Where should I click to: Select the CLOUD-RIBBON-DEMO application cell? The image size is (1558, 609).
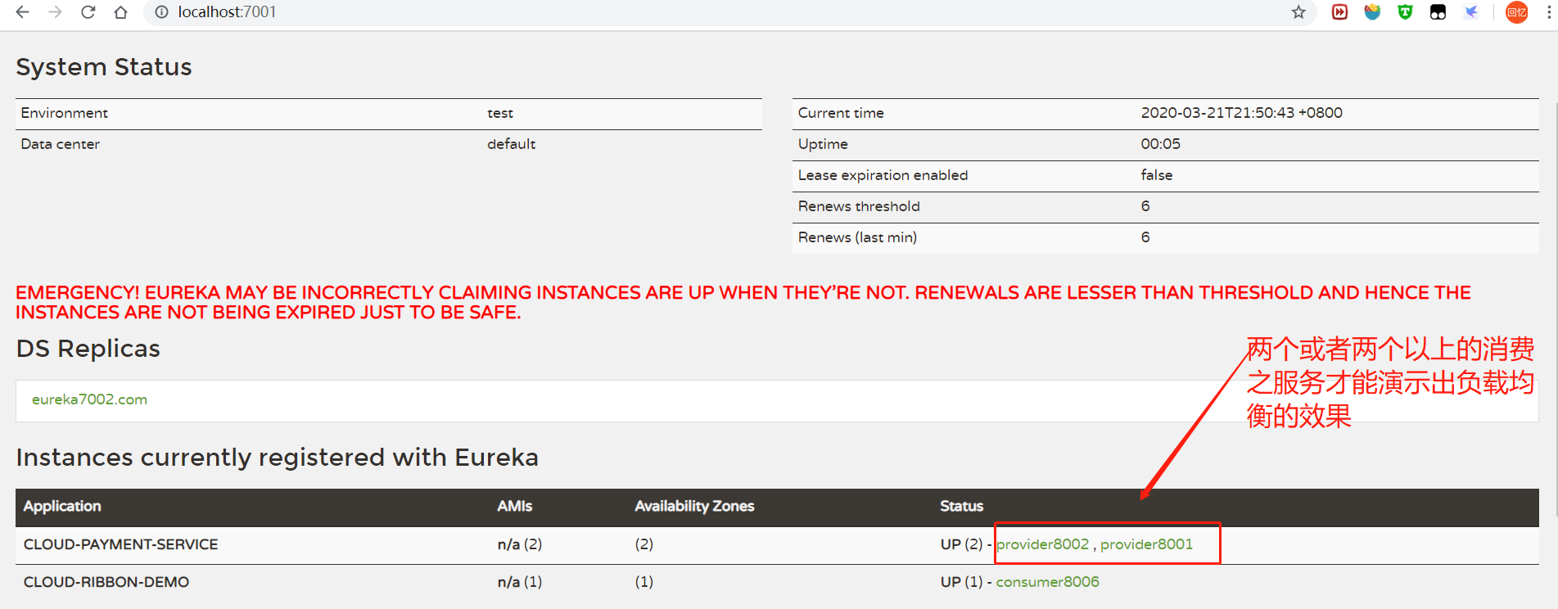(106, 582)
